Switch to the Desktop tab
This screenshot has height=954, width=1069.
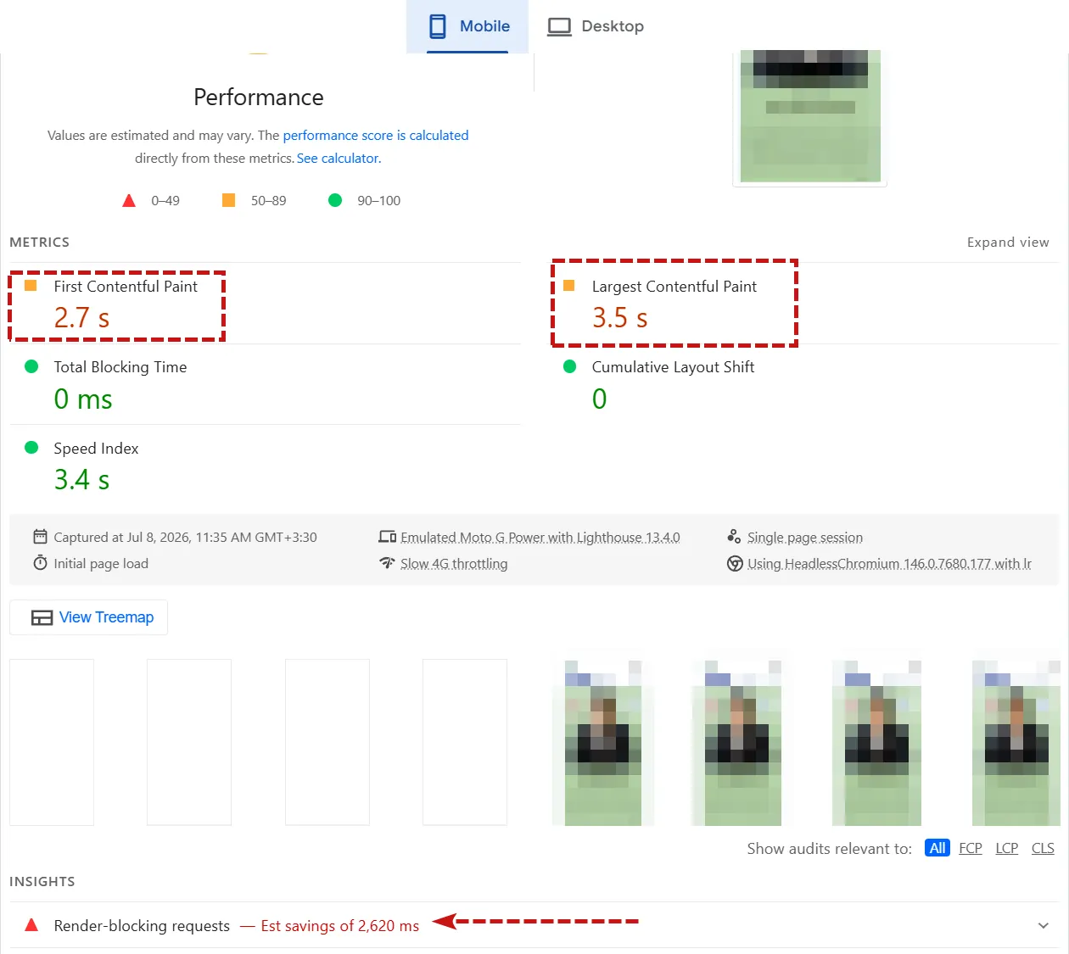(x=595, y=26)
